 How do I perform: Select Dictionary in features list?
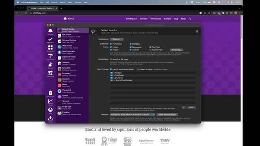point(73,75)
